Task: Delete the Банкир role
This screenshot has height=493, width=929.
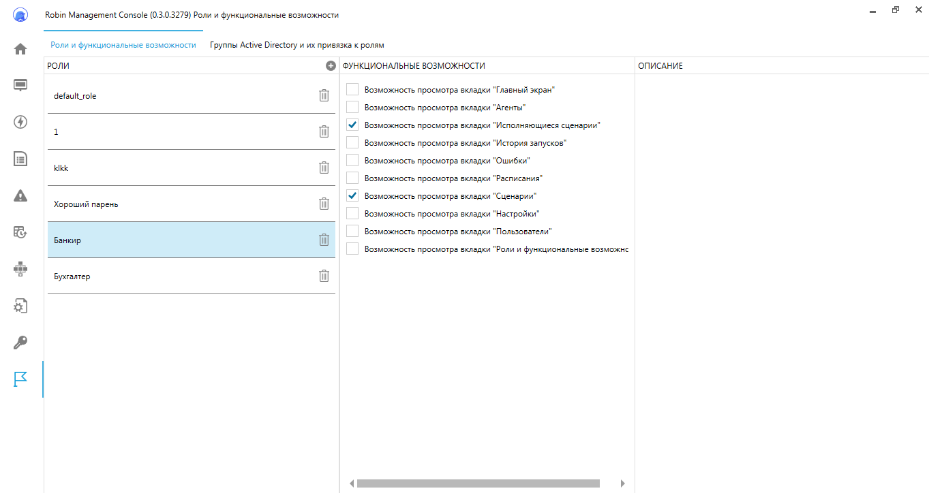Action: [324, 240]
